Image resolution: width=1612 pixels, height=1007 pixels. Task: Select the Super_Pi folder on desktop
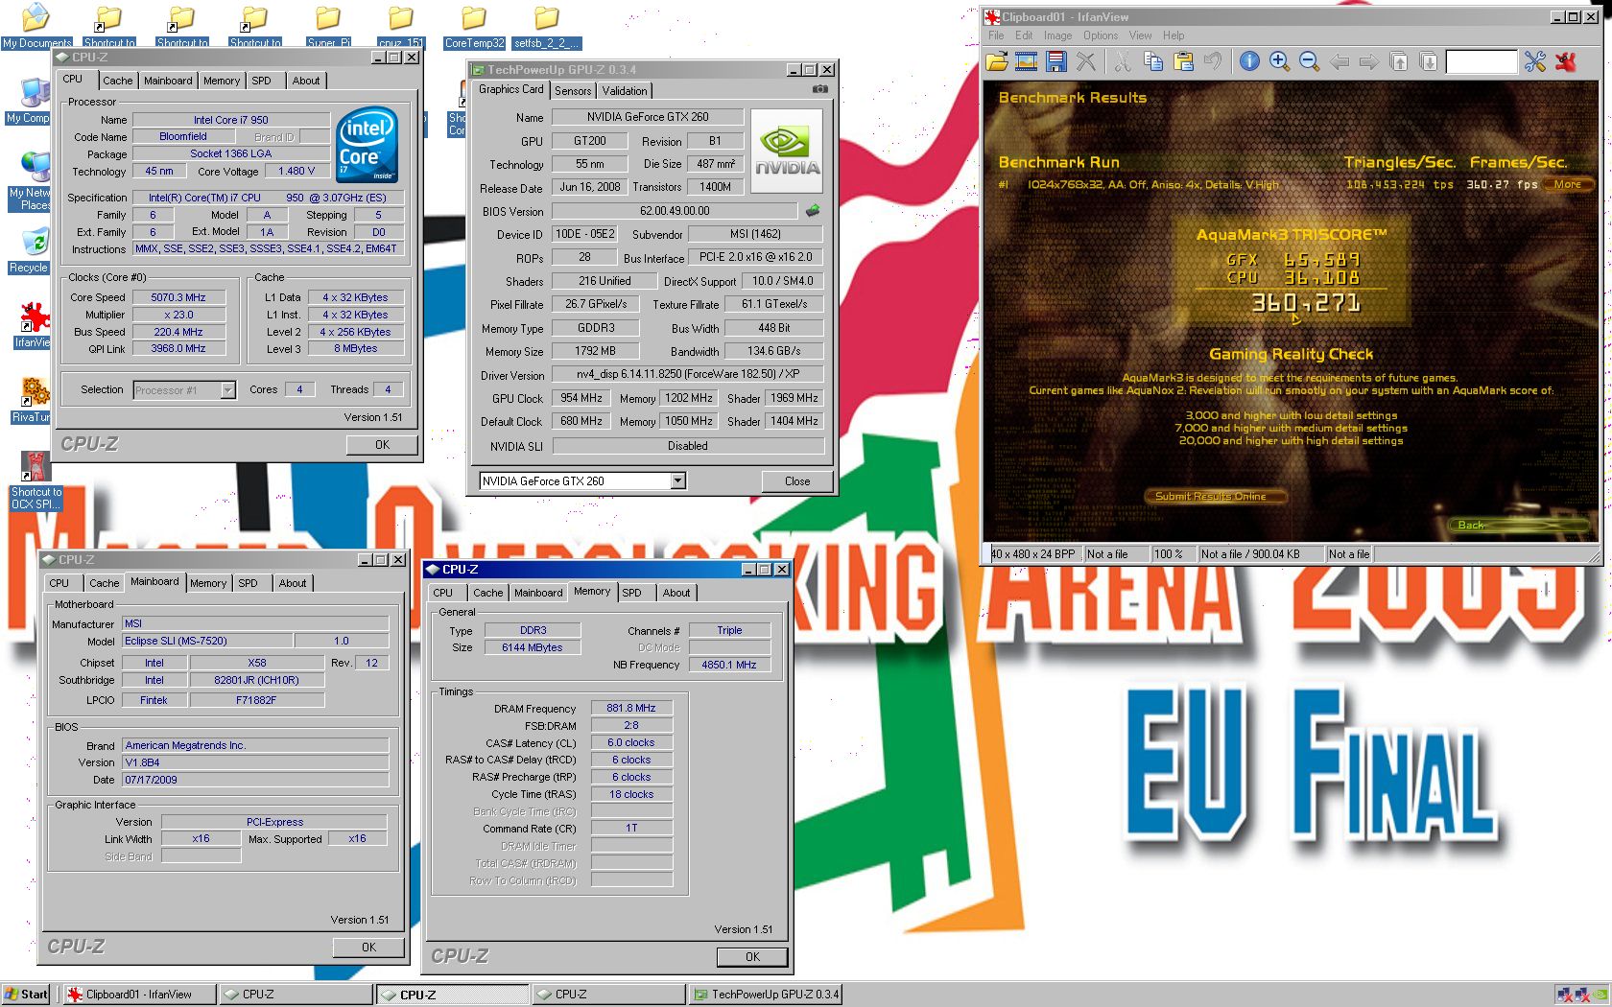[x=328, y=26]
